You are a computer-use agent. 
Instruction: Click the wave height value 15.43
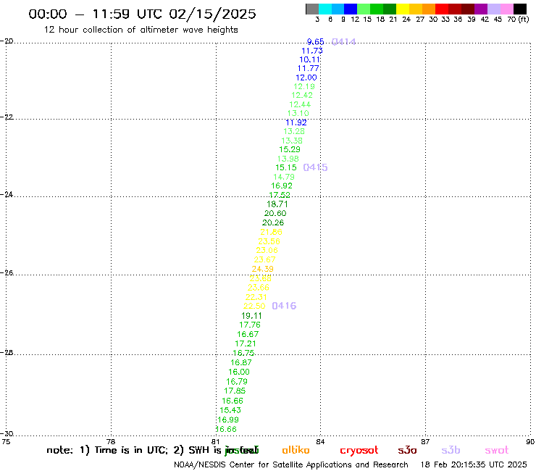click(x=230, y=410)
